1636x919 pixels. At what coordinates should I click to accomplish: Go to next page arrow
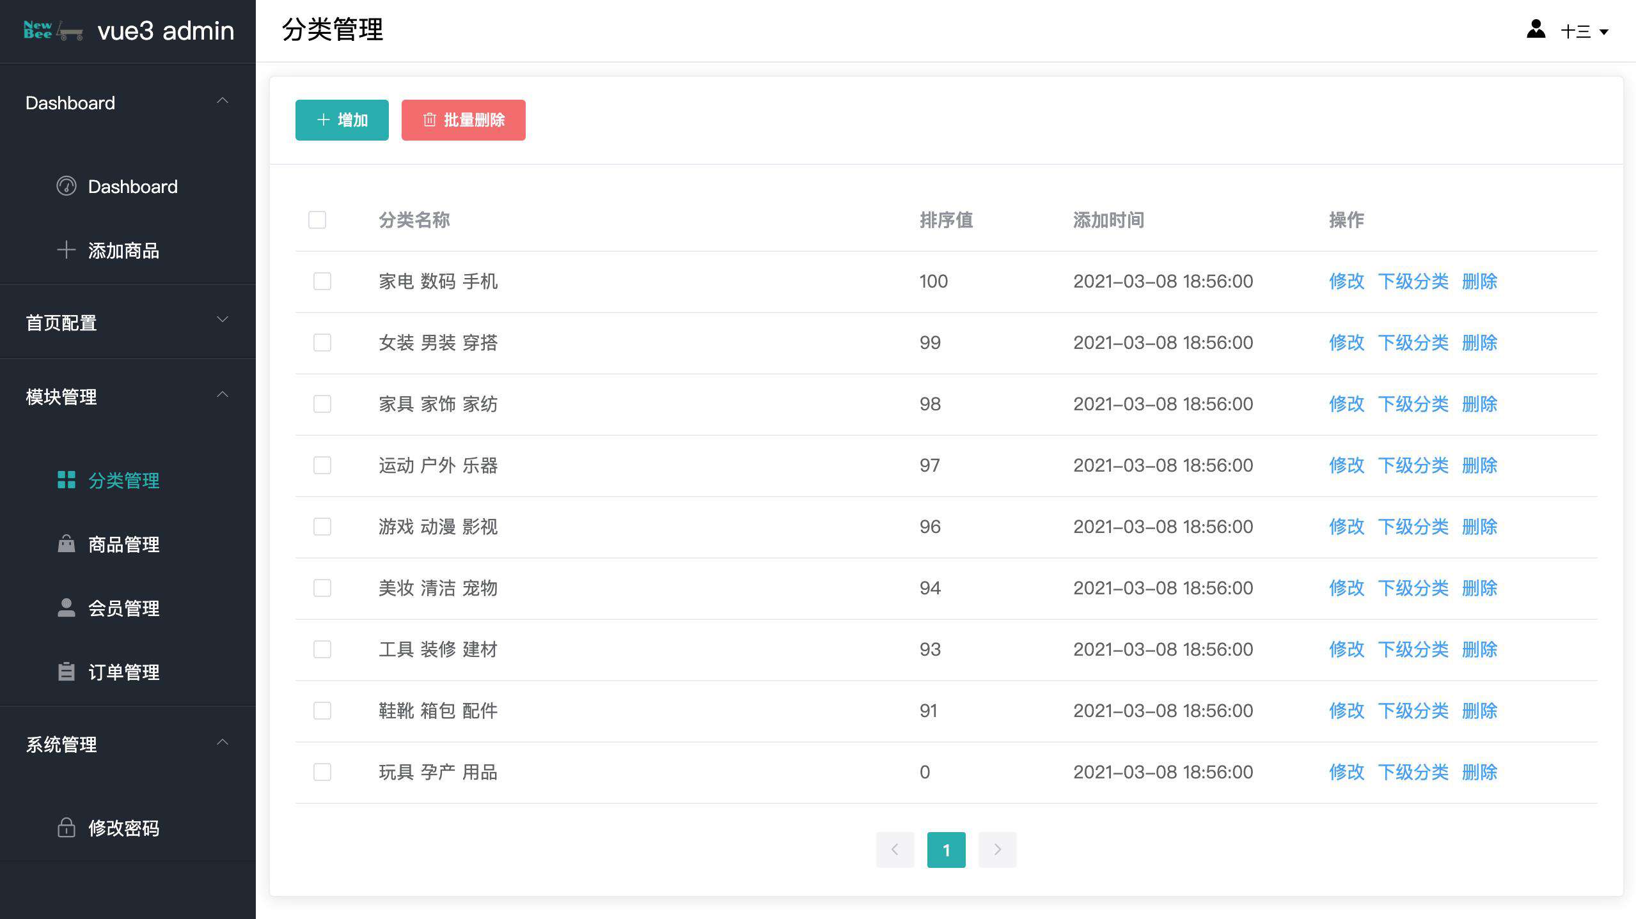coord(998,850)
